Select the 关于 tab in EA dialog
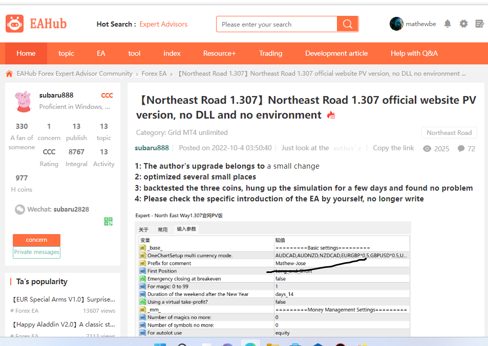 tap(143, 229)
